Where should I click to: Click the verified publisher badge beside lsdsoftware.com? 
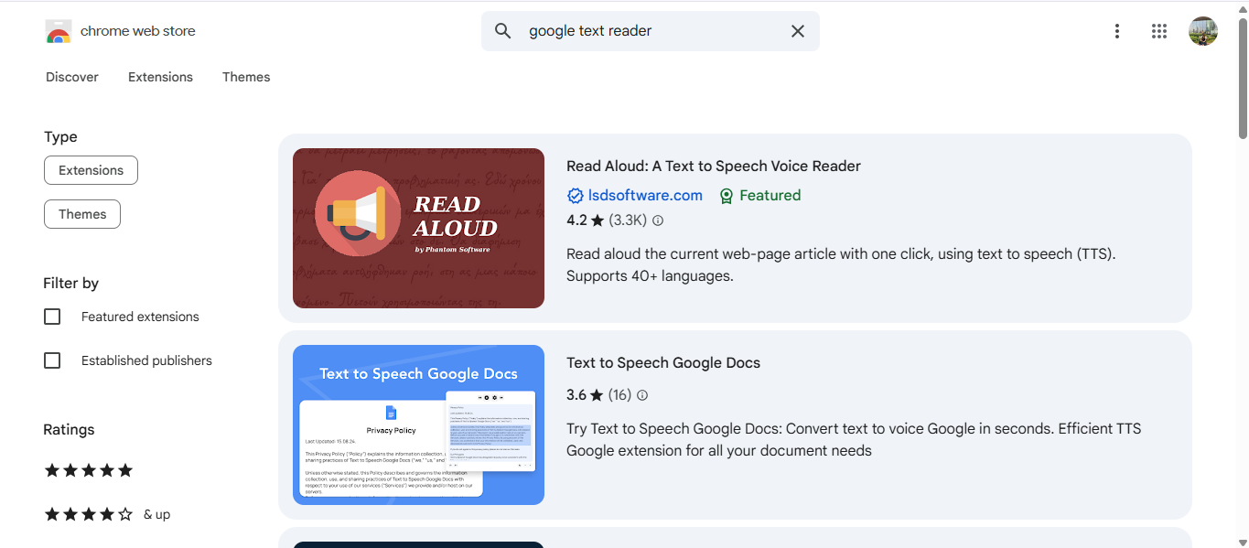tap(575, 195)
